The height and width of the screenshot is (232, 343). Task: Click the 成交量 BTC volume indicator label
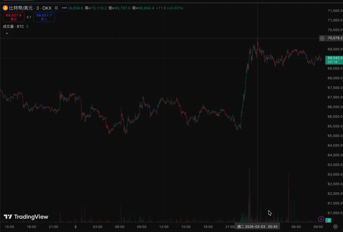coord(13,26)
